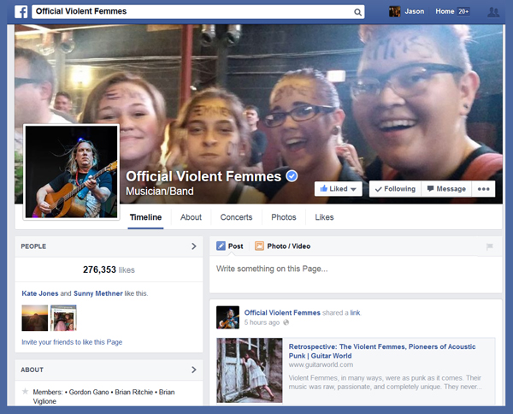Screen dimensions: 513x414
Task: Click the search magnifier icon
Action: point(357,12)
